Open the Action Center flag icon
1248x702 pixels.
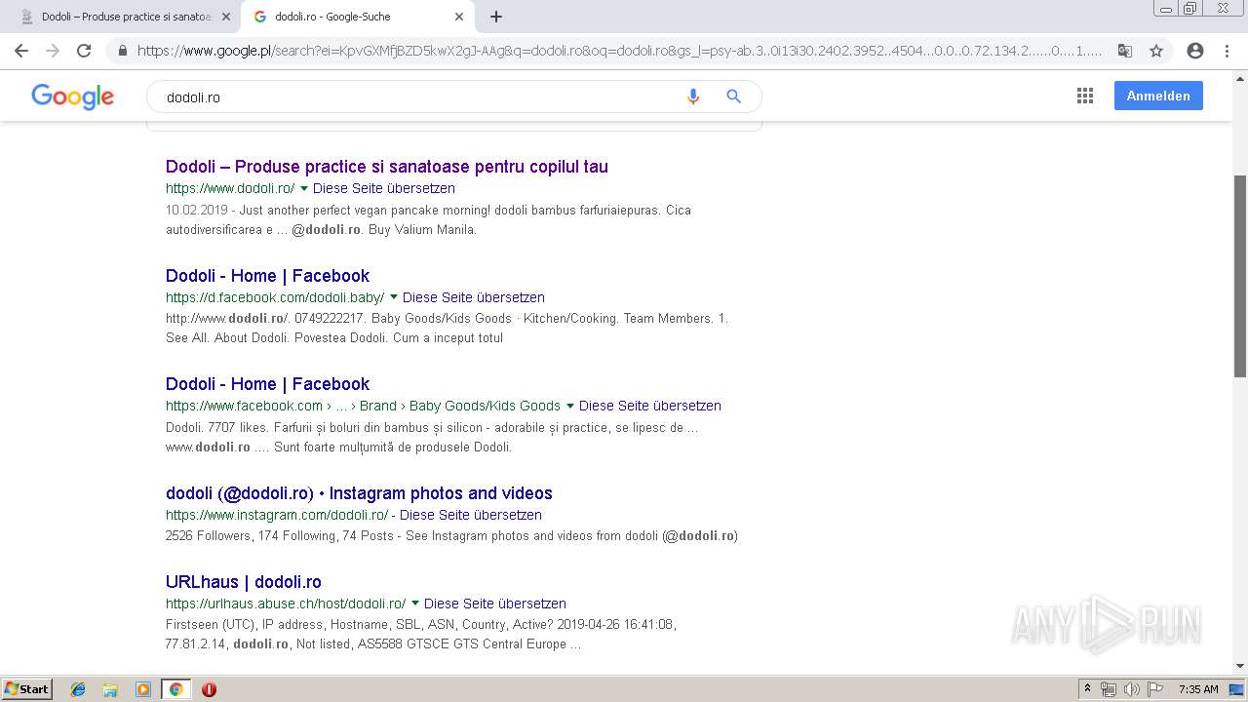tap(1154, 689)
